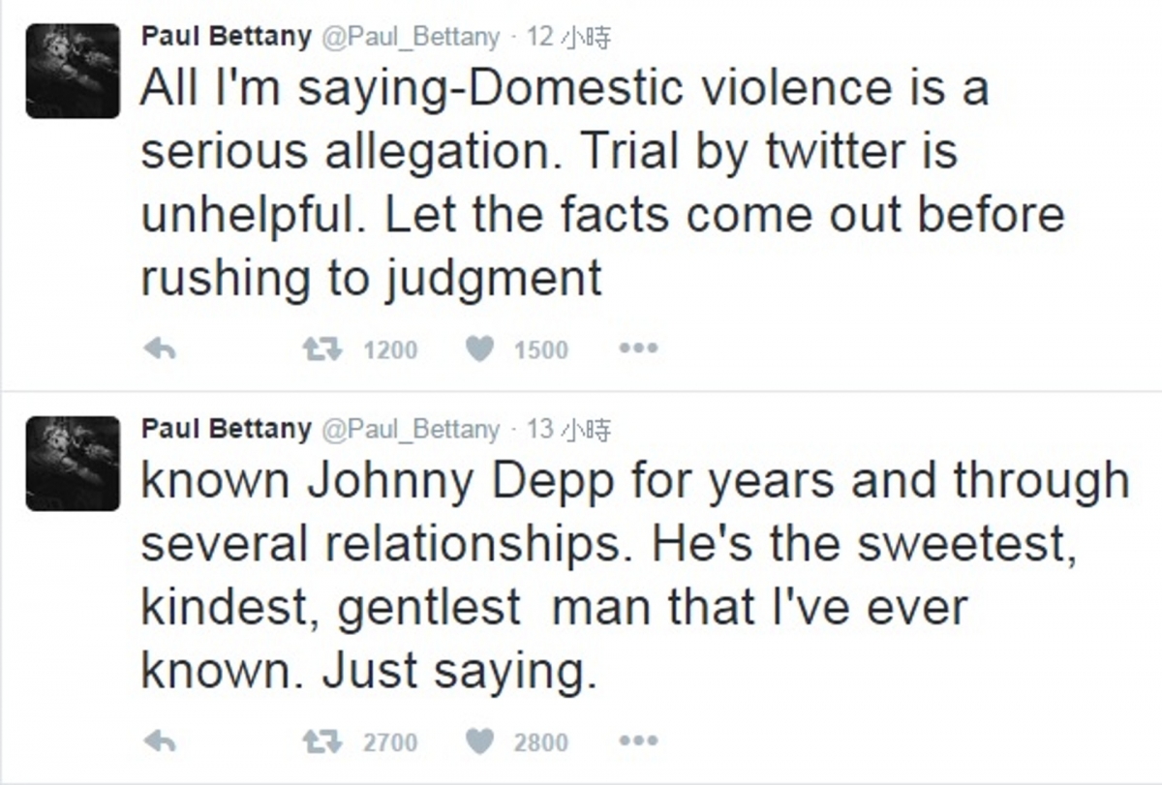View the 2700 retweets count on the second tweet
The width and height of the screenshot is (1162, 785).
[x=390, y=743]
